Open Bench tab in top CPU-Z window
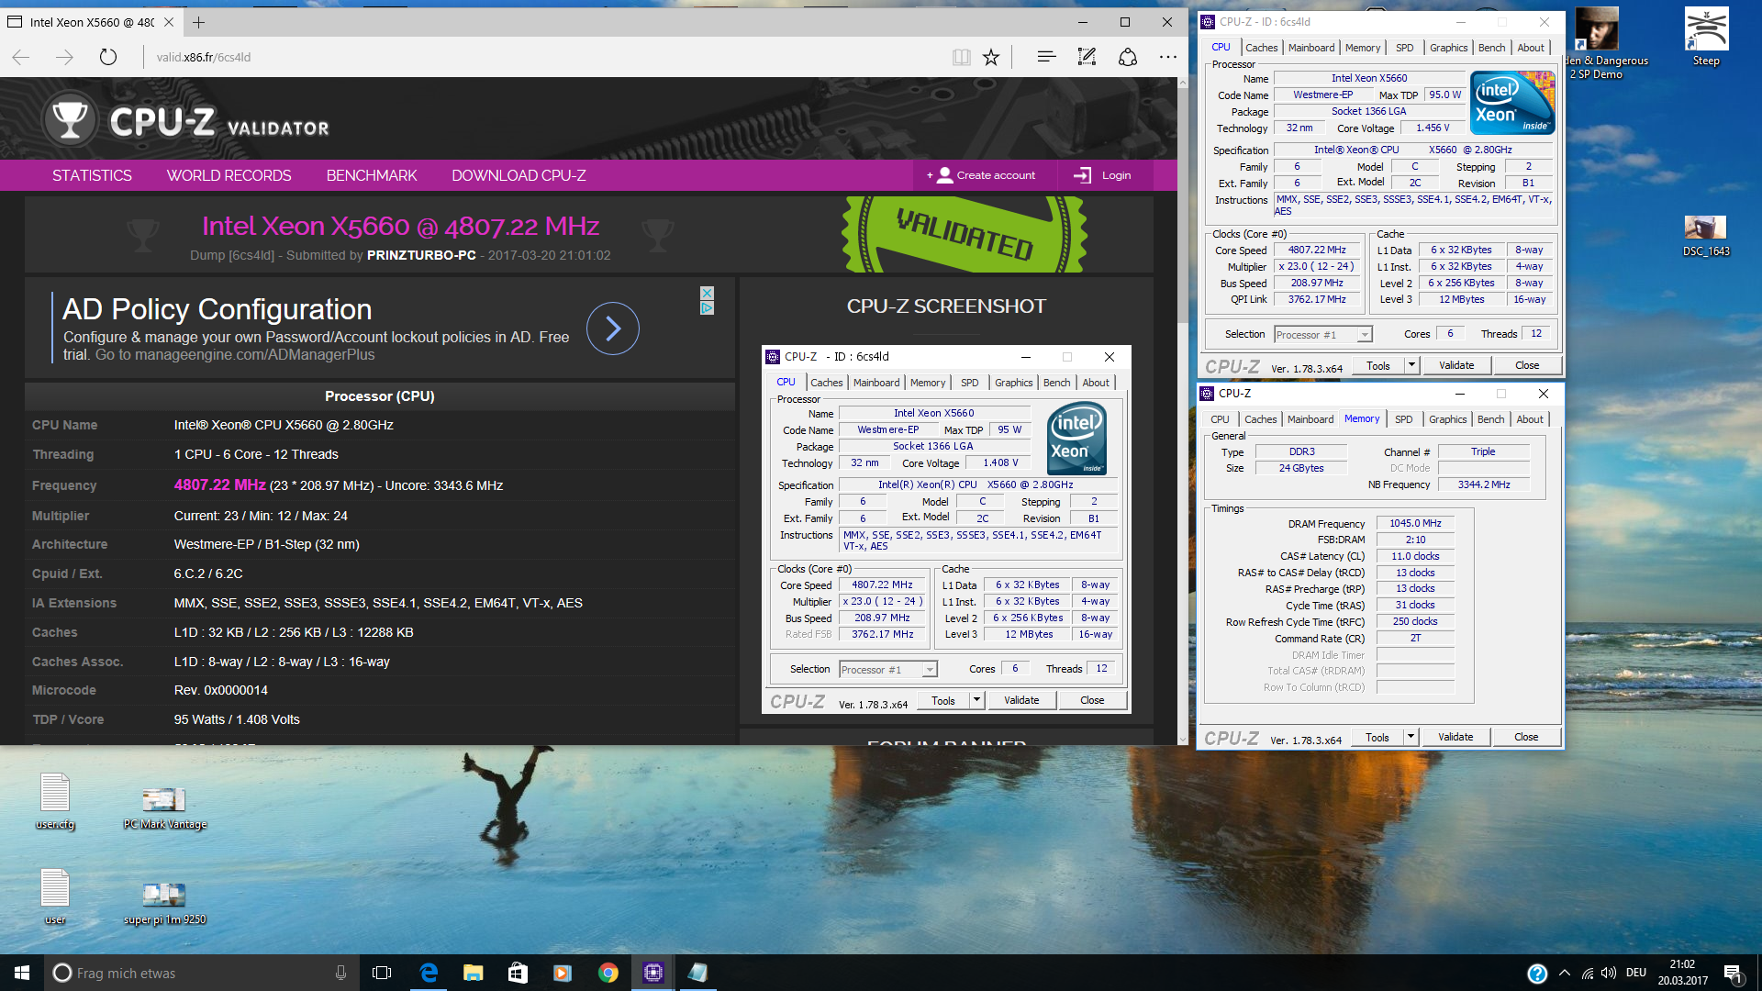Viewport: 1762px width, 991px height. pos(1491,48)
